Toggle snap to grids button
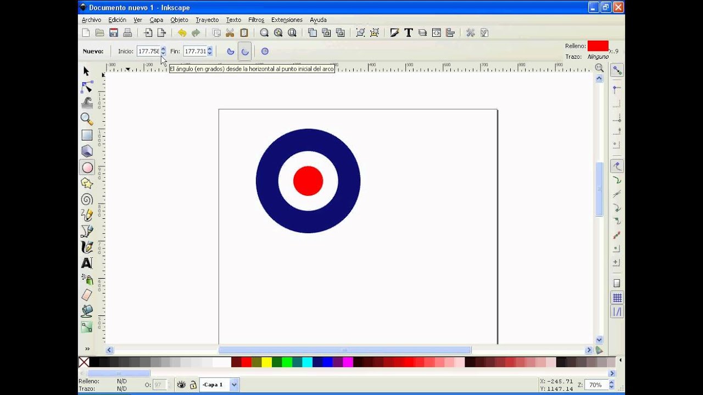The height and width of the screenshot is (395, 703). click(617, 298)
